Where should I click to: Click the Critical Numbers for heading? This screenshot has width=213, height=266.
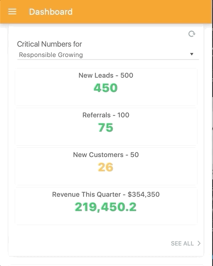49,44
